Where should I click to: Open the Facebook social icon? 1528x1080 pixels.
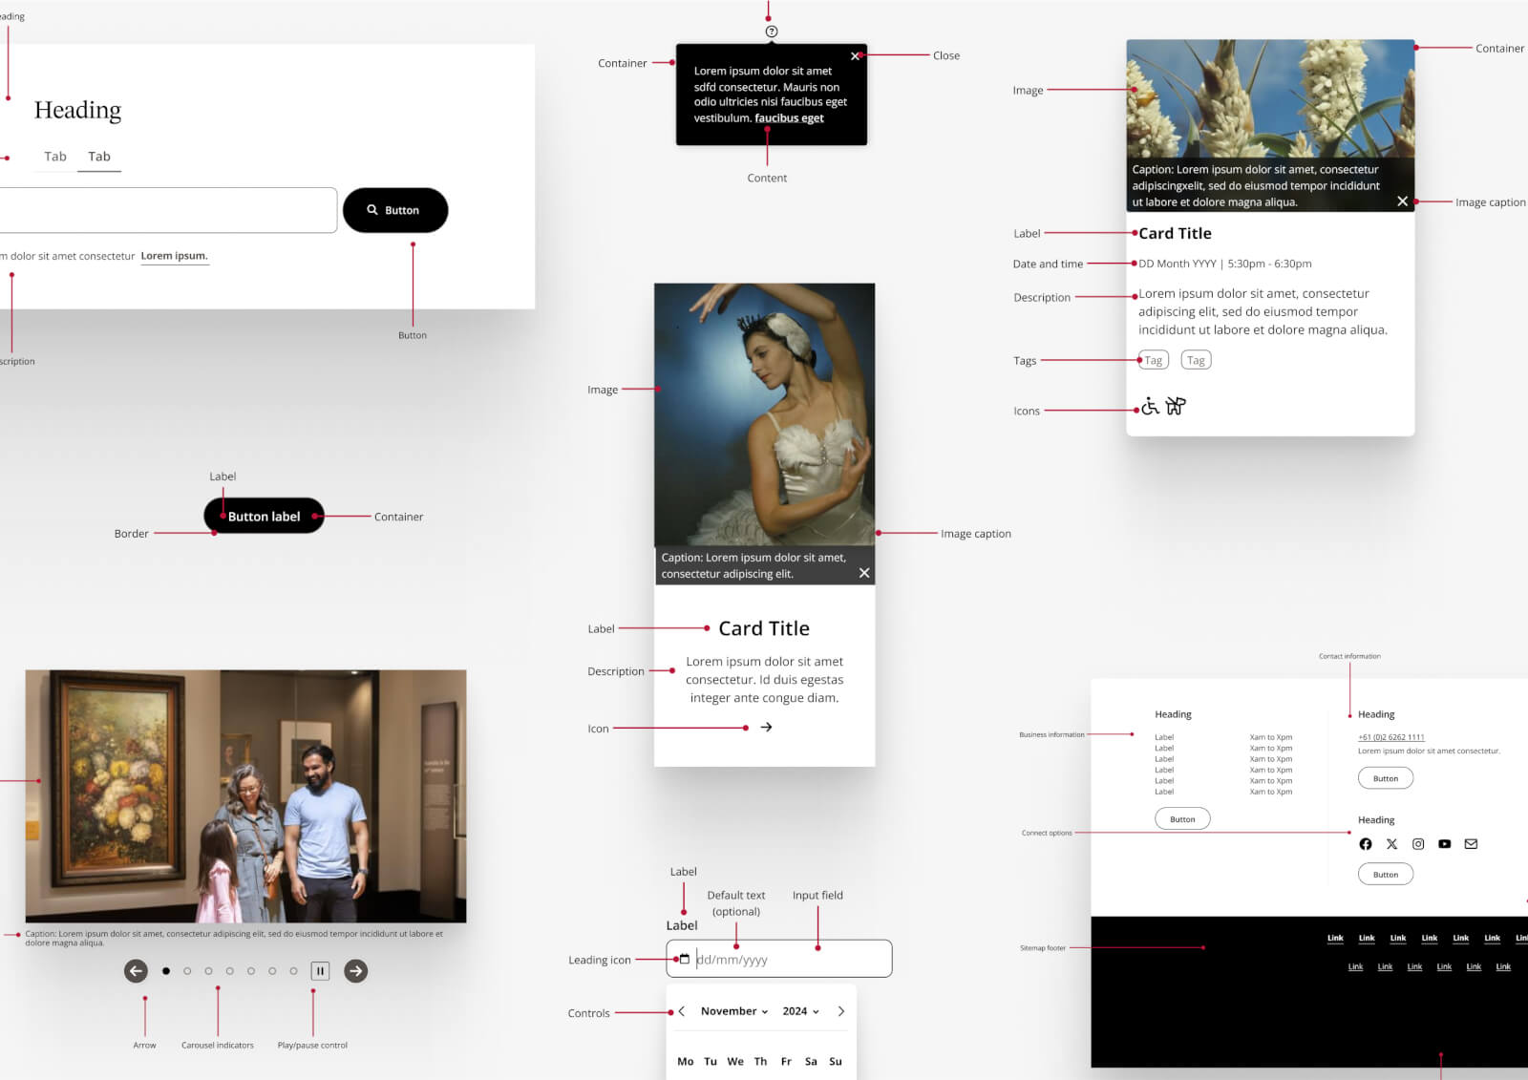pyautogui.click(x=1366, y=844)
